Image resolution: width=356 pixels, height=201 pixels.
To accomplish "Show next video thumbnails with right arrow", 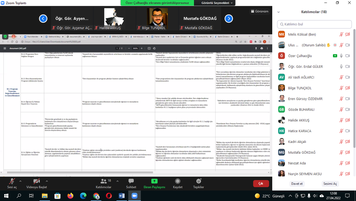I will click(x=228, y=18).
